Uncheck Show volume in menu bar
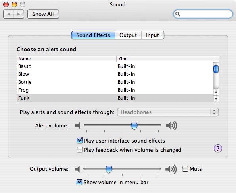 coord(79,182)
